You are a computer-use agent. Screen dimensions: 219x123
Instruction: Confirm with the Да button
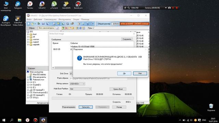(124, 73)
